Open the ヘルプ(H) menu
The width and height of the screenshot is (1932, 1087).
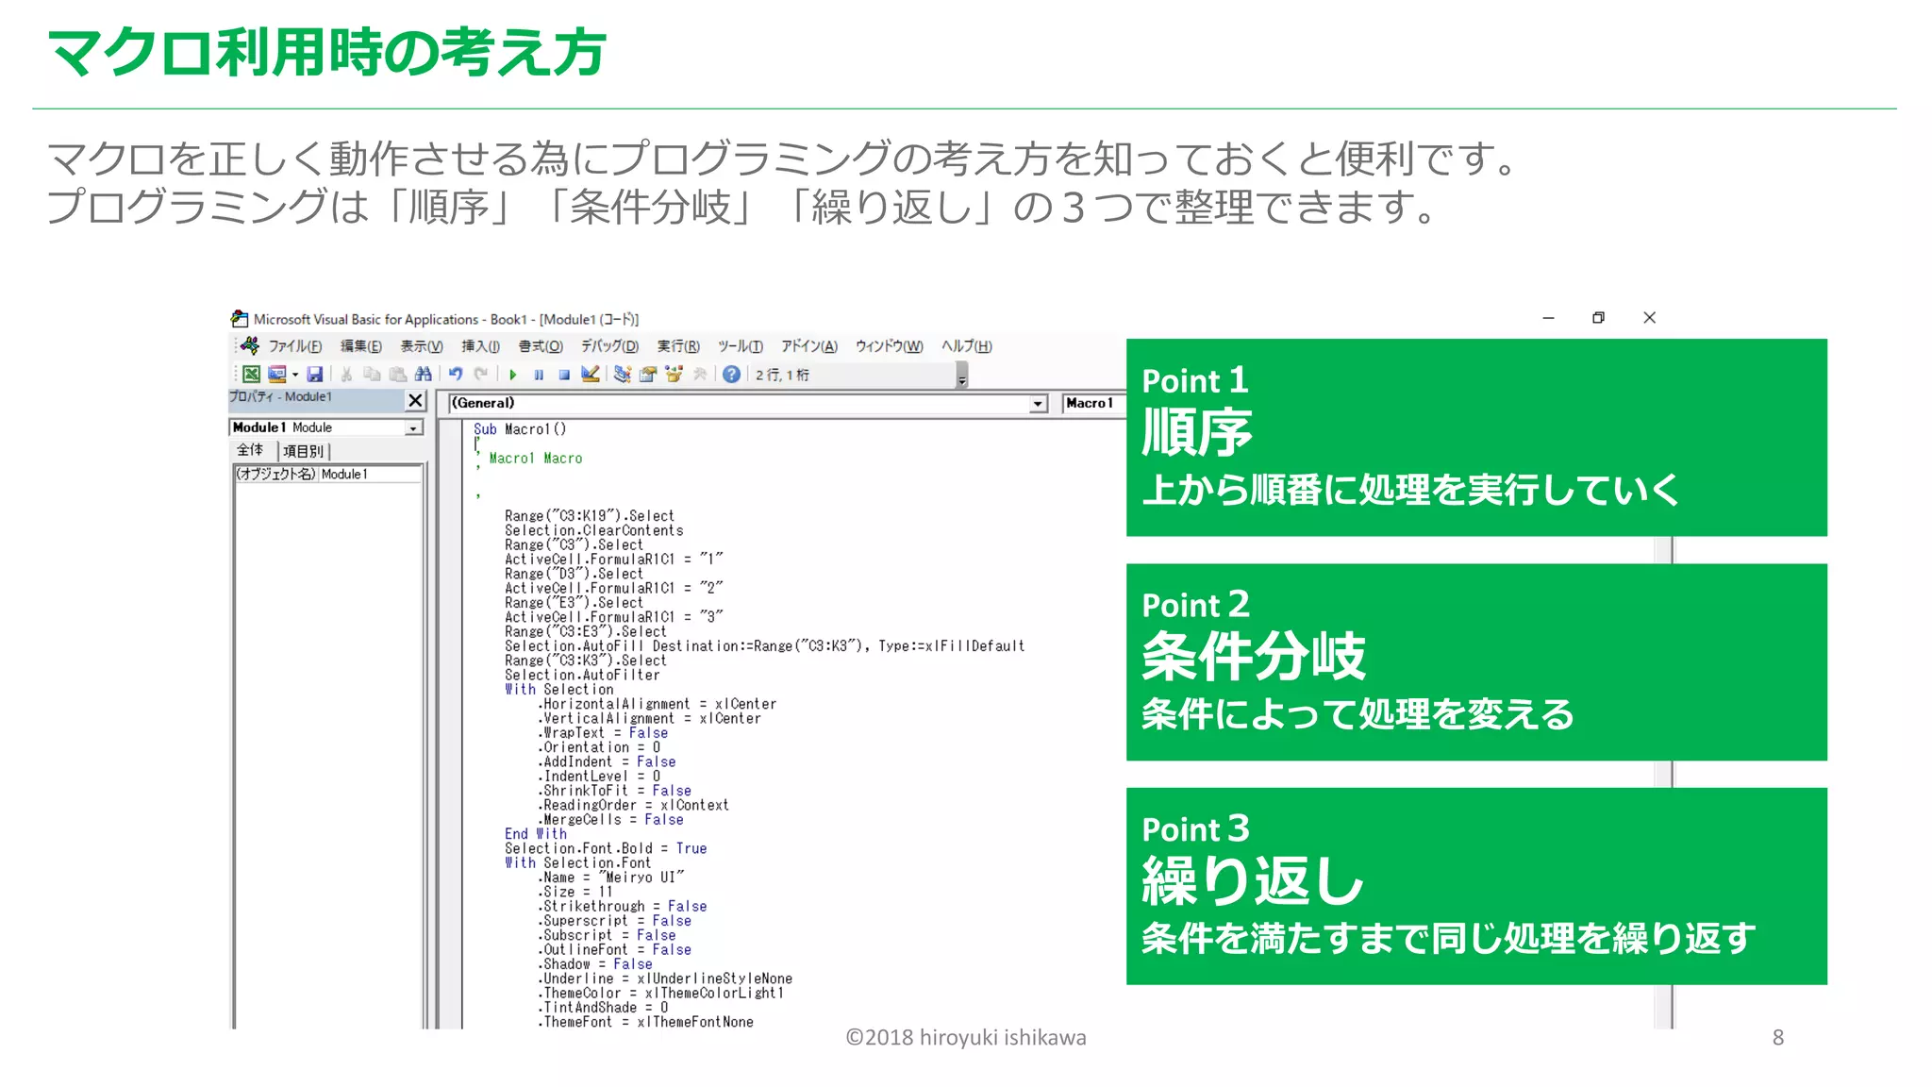coord(966,346)
